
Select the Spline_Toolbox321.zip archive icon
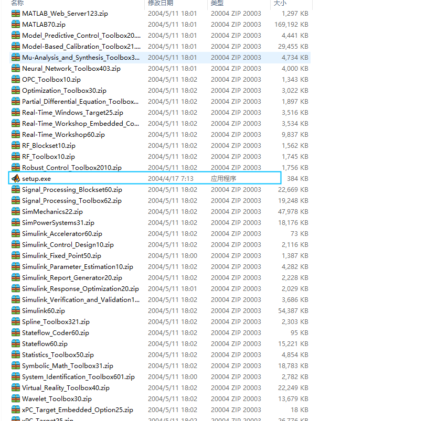16,321
